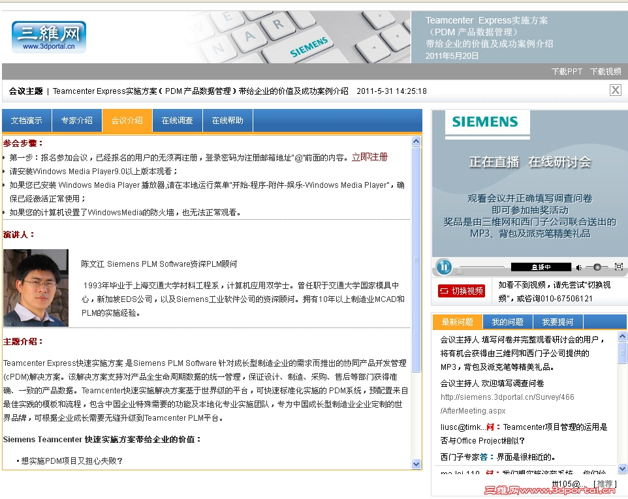Open the 我要提问 tab
Screen dimensions: 628x499
558,322
